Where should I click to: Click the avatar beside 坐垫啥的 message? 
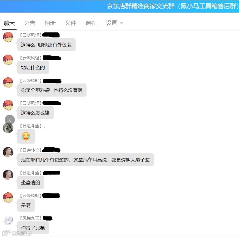click(8, 175)
